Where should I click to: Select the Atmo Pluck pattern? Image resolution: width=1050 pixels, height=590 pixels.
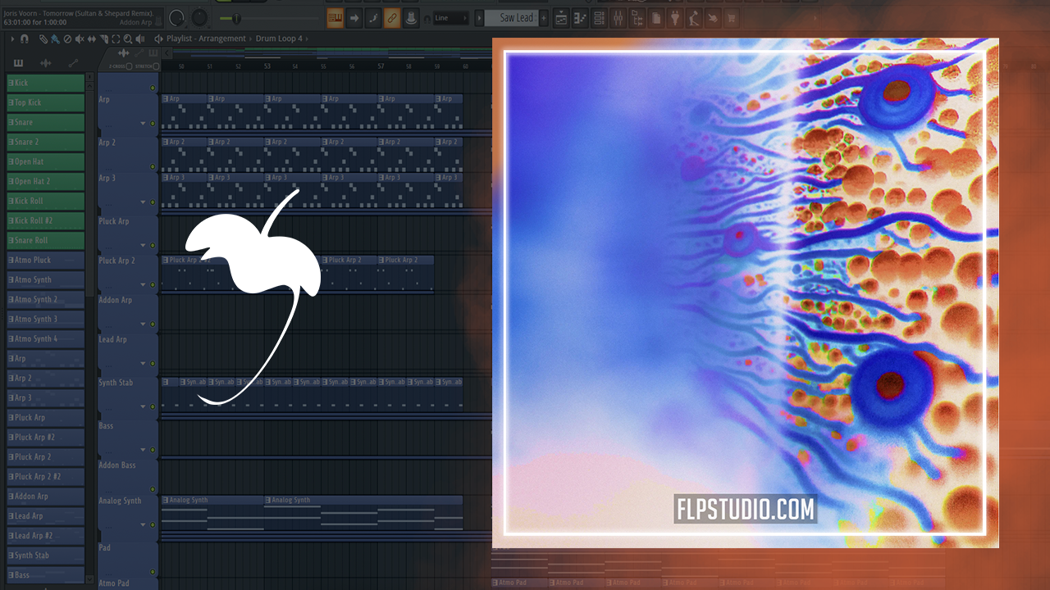tap(46, 260)
